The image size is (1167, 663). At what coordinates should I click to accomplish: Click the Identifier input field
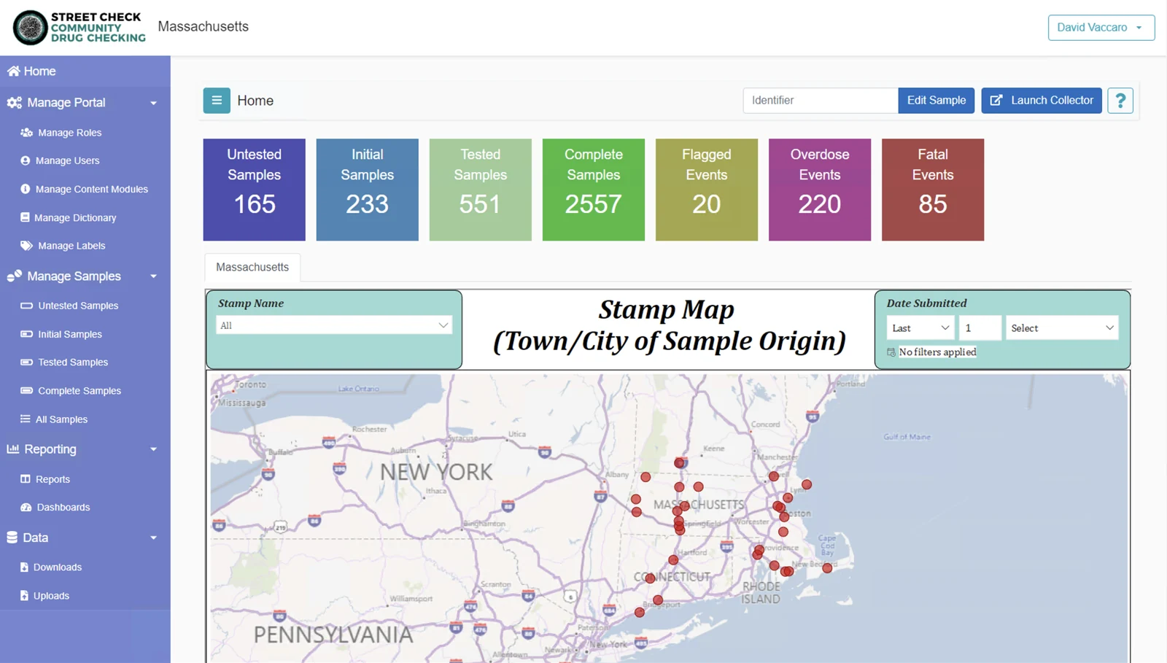[821, 101]
